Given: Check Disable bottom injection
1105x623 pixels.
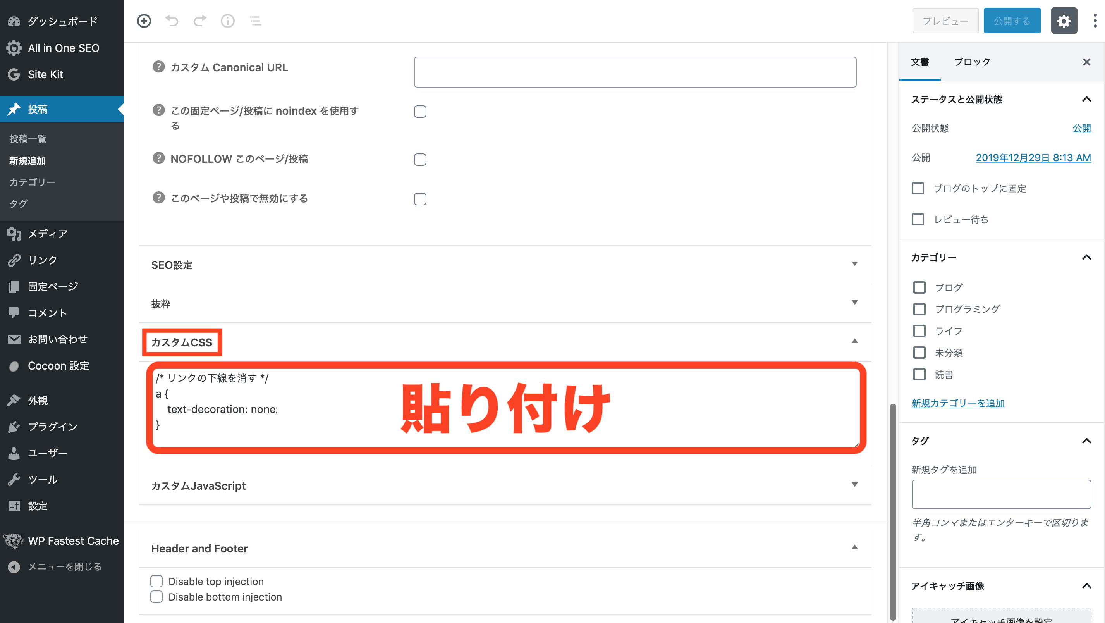Looking at the screenshot, I should tap(156, 597).
